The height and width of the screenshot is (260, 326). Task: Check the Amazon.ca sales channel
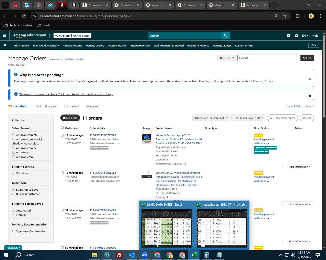pos(14,152)
